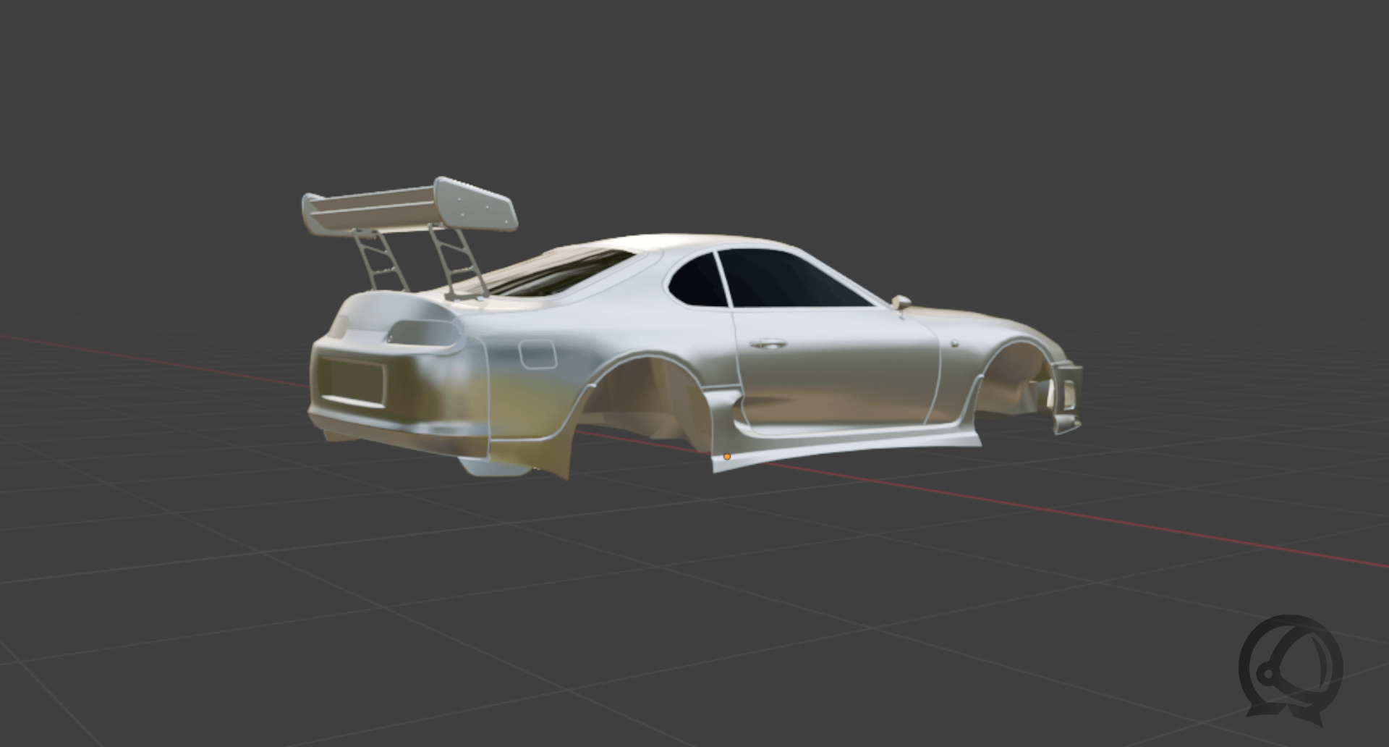Image resolution: width=1389 pixels, height=747 pixels.
Task: Select the fuel filler door outline
Action: pyautogui.click(x=537, y=354)
